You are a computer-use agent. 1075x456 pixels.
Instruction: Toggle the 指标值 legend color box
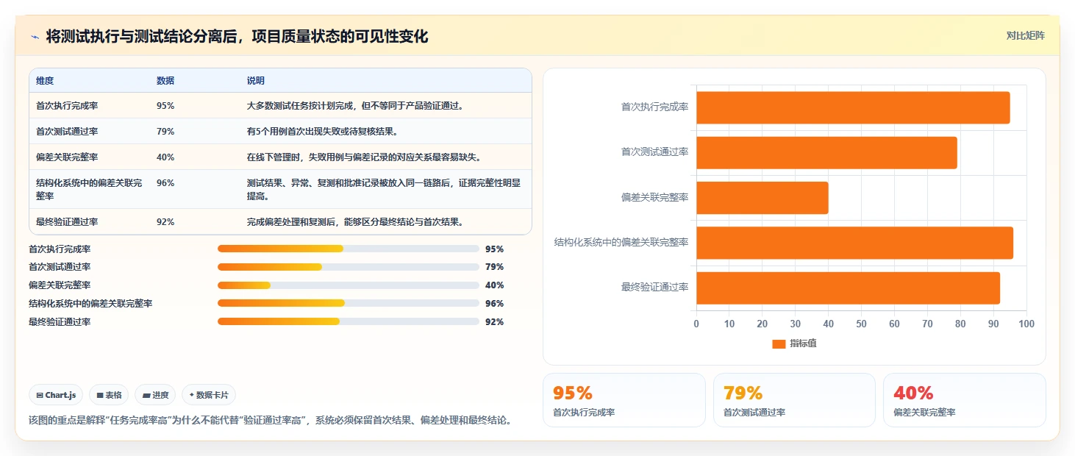(779, 344)
